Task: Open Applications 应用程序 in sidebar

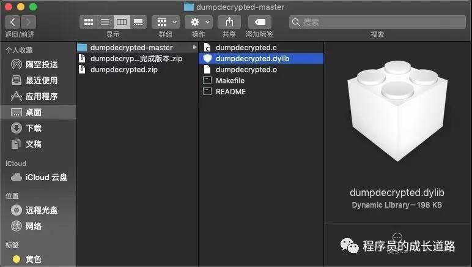Action: 39,96
